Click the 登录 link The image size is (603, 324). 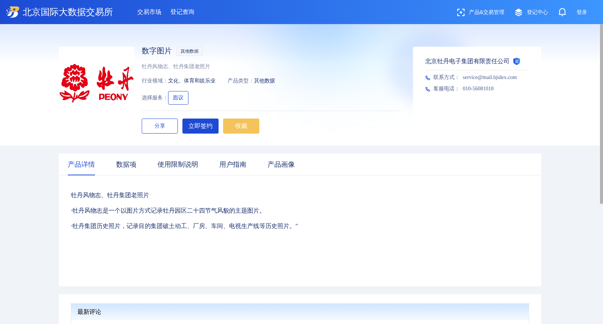click(582, 12)
